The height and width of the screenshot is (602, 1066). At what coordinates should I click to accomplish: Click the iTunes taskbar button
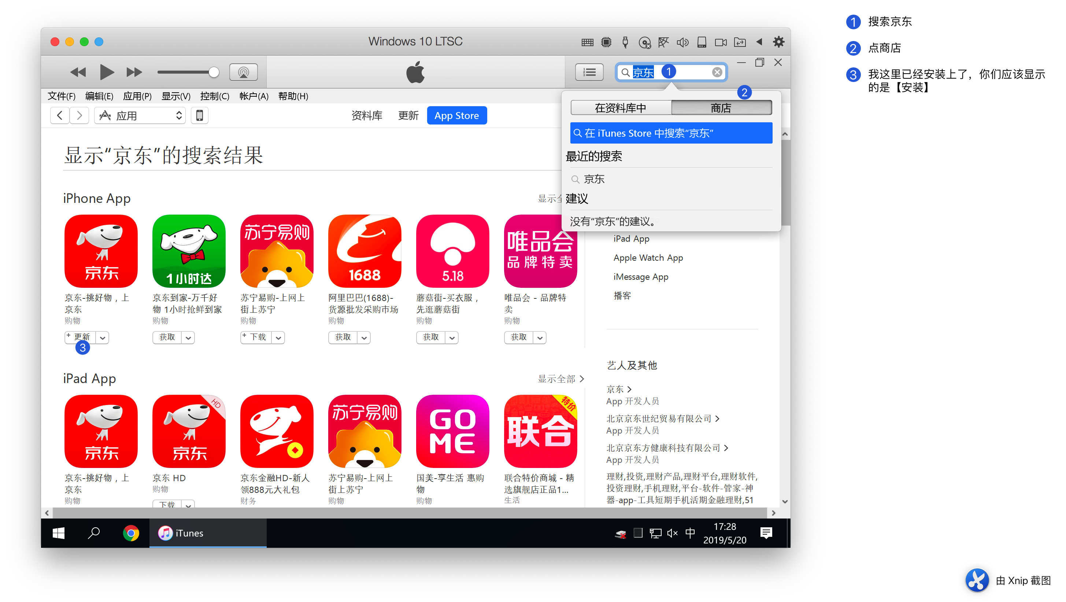point(208,533)
